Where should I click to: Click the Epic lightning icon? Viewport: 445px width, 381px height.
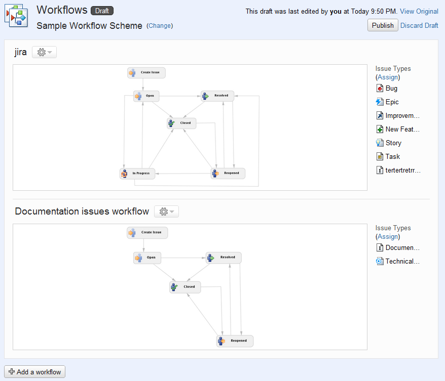click(380, 102)
